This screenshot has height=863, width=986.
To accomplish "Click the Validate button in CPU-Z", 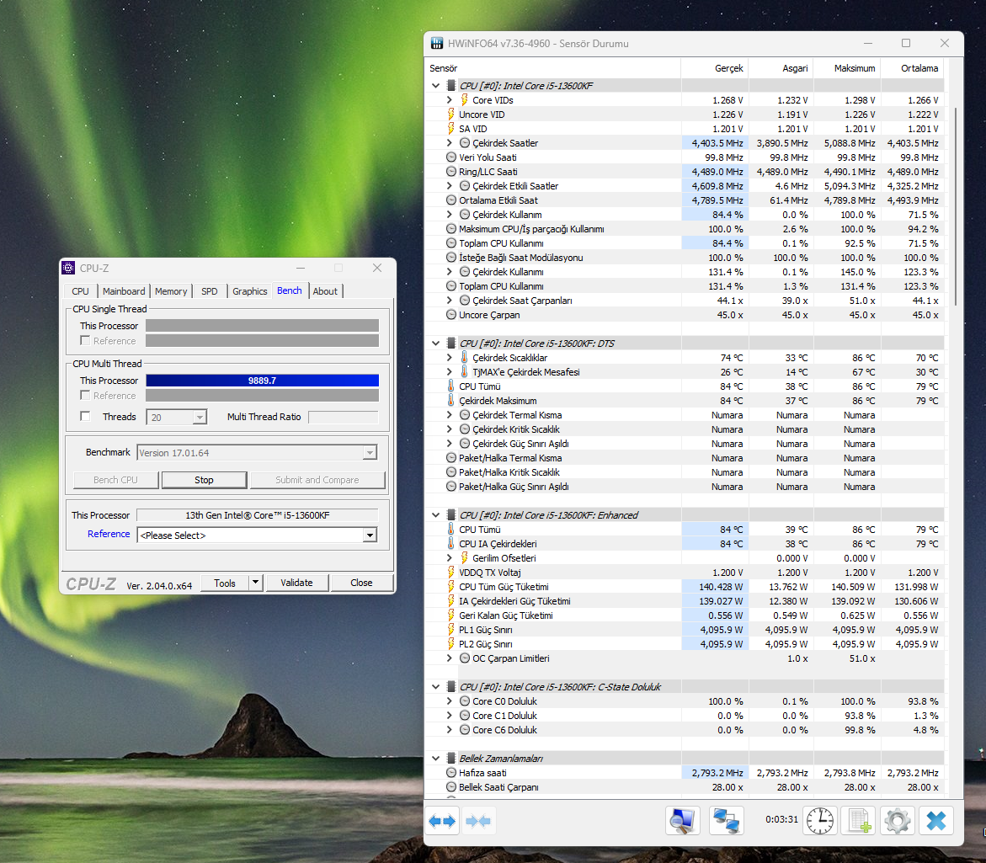I will coord(296,583).
